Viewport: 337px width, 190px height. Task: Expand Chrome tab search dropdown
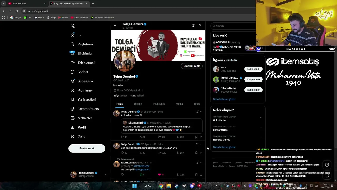(x=3, y=4)
